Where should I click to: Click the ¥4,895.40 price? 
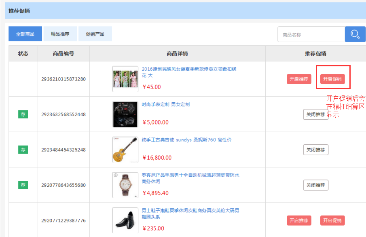click(x=155, y=193)
